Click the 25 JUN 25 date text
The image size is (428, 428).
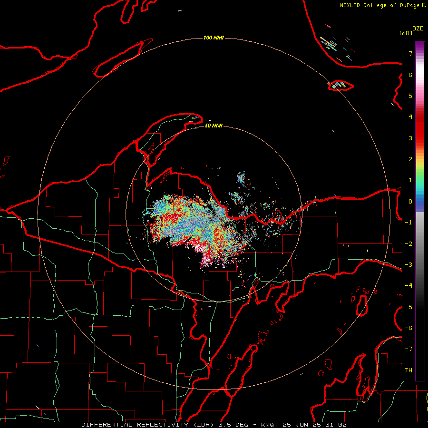click(302, 425)
